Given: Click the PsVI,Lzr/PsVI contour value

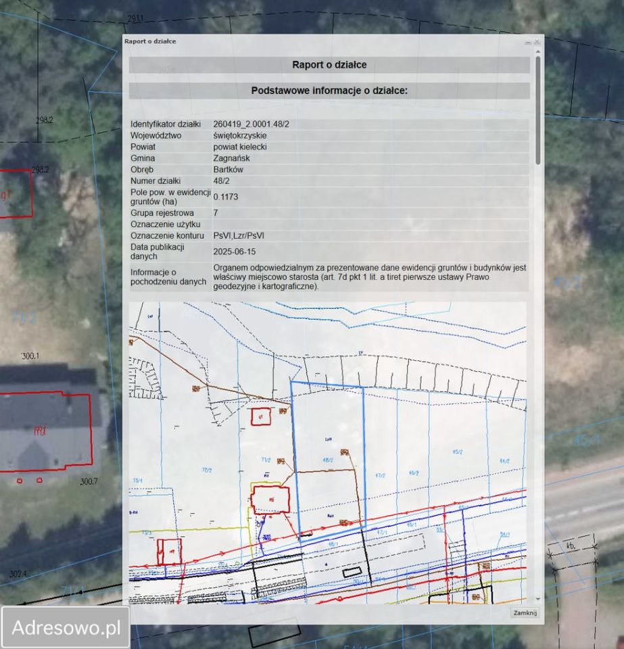Looking at the screenshot, I should click(239, 236).
